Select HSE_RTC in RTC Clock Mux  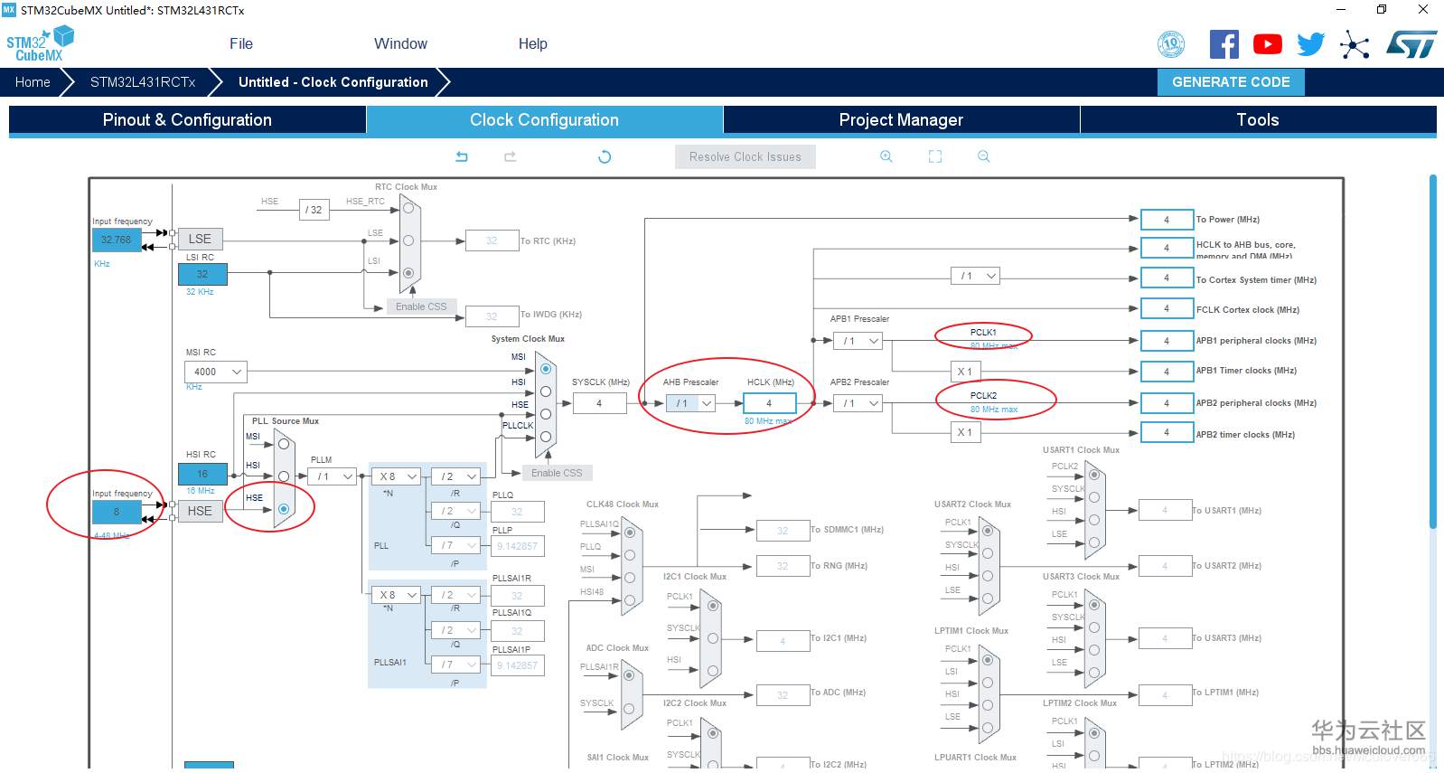point(408,208)
